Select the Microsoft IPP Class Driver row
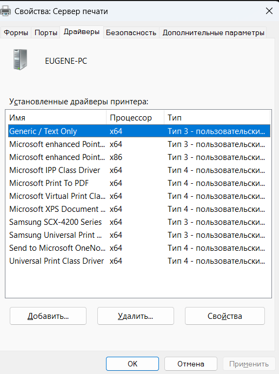 (139, 170)
